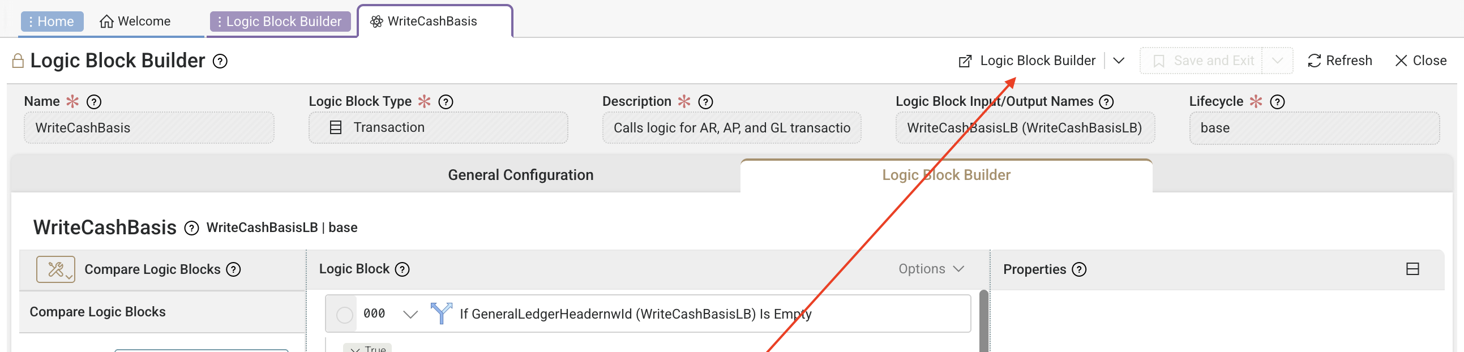Click the Properties panel layout icon

1412,269
